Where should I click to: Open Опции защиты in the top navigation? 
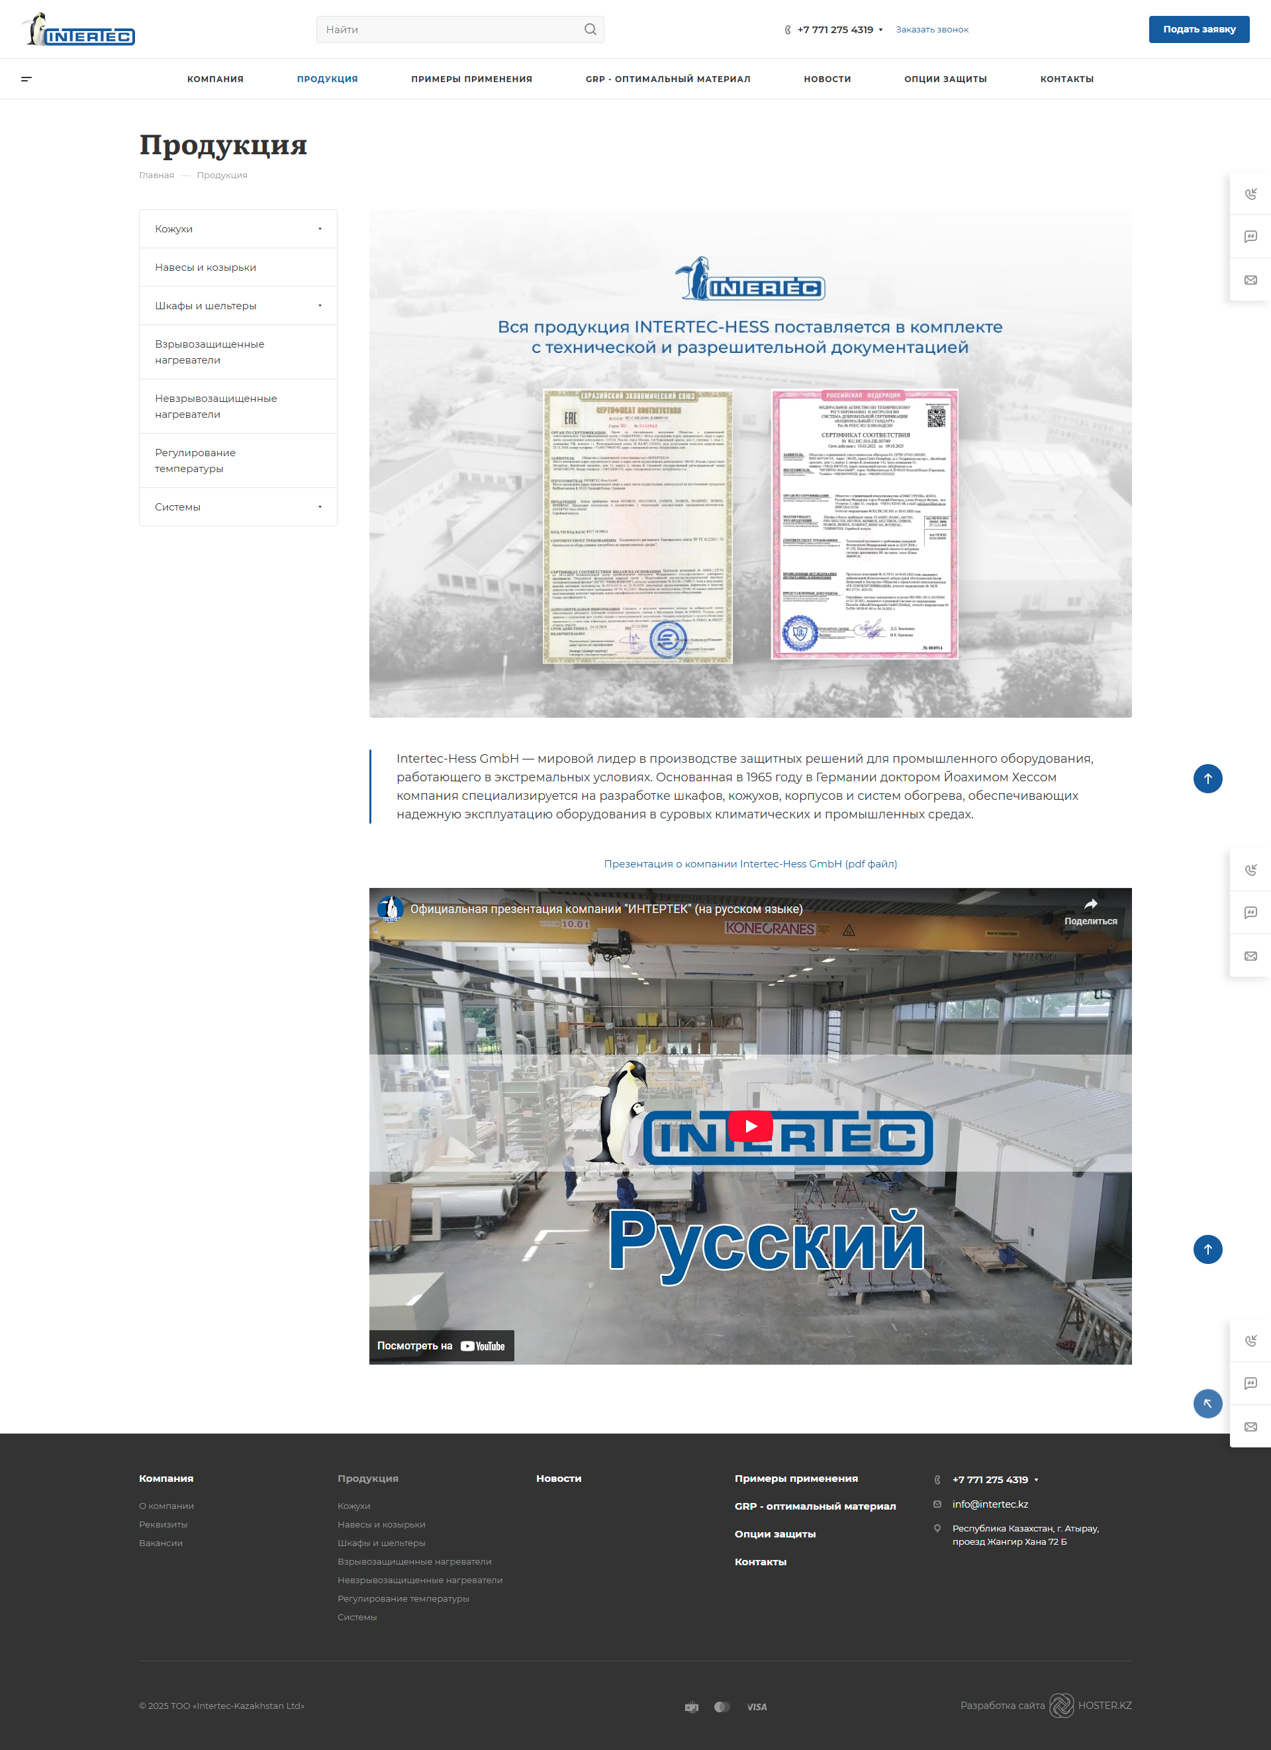945,79
